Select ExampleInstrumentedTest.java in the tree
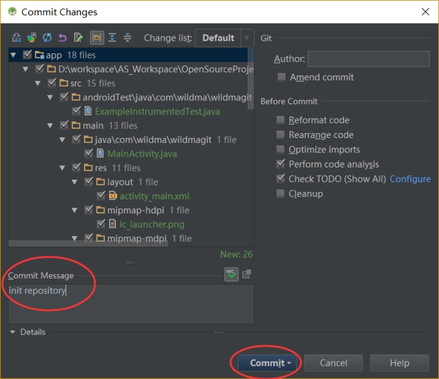The height and width of the screenshot is (379, 439). coord(157,112)
